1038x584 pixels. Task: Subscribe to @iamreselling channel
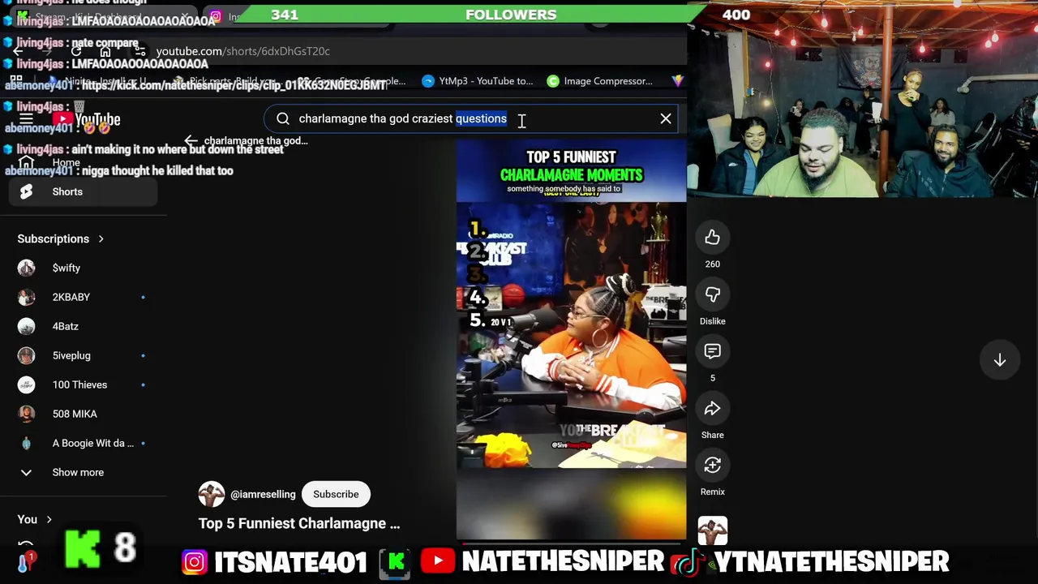click(x=336, y=494)
